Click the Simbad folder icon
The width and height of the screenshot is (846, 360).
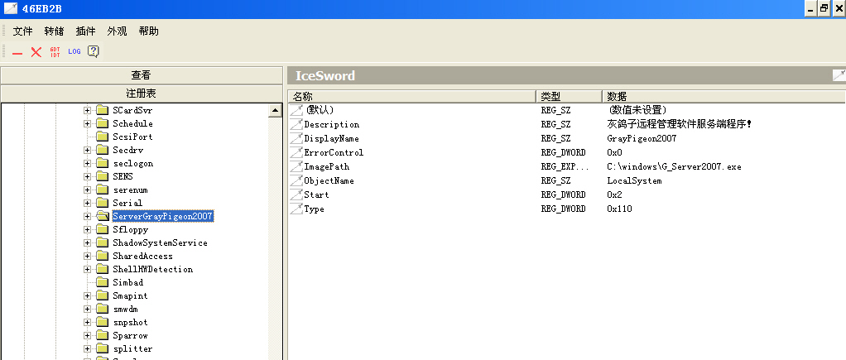(x=102, y=282)
